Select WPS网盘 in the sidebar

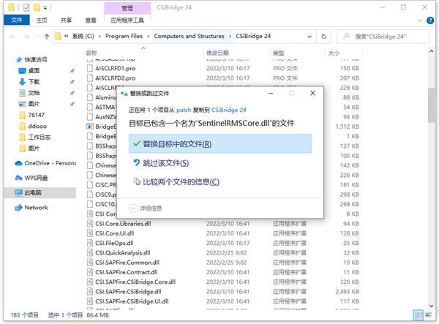click(36, 178)
